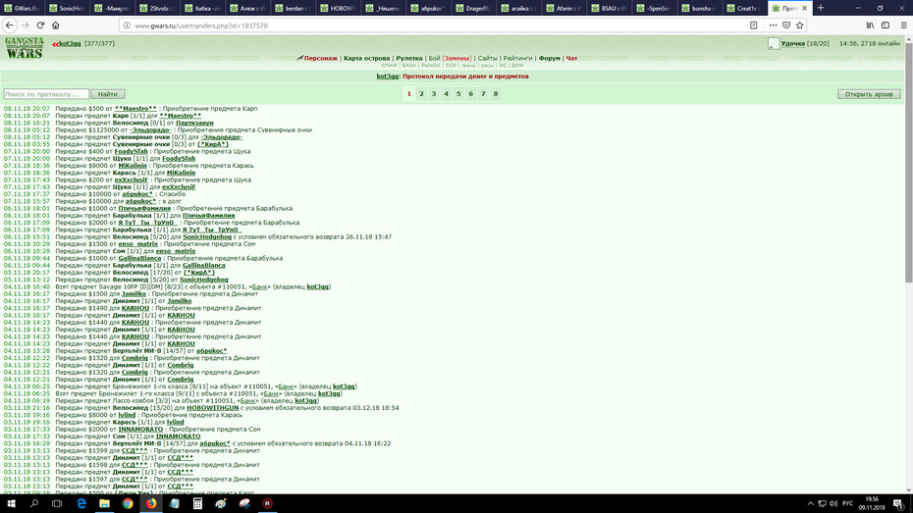This screenshot has height=513, width=913.
Task: Open Рейтинги menu item
Action: point(517,58)
